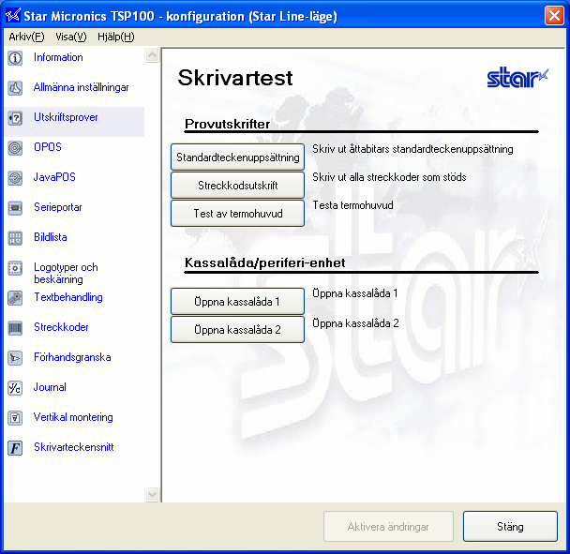Click the Förhandsgranska icon

point(15,358)
